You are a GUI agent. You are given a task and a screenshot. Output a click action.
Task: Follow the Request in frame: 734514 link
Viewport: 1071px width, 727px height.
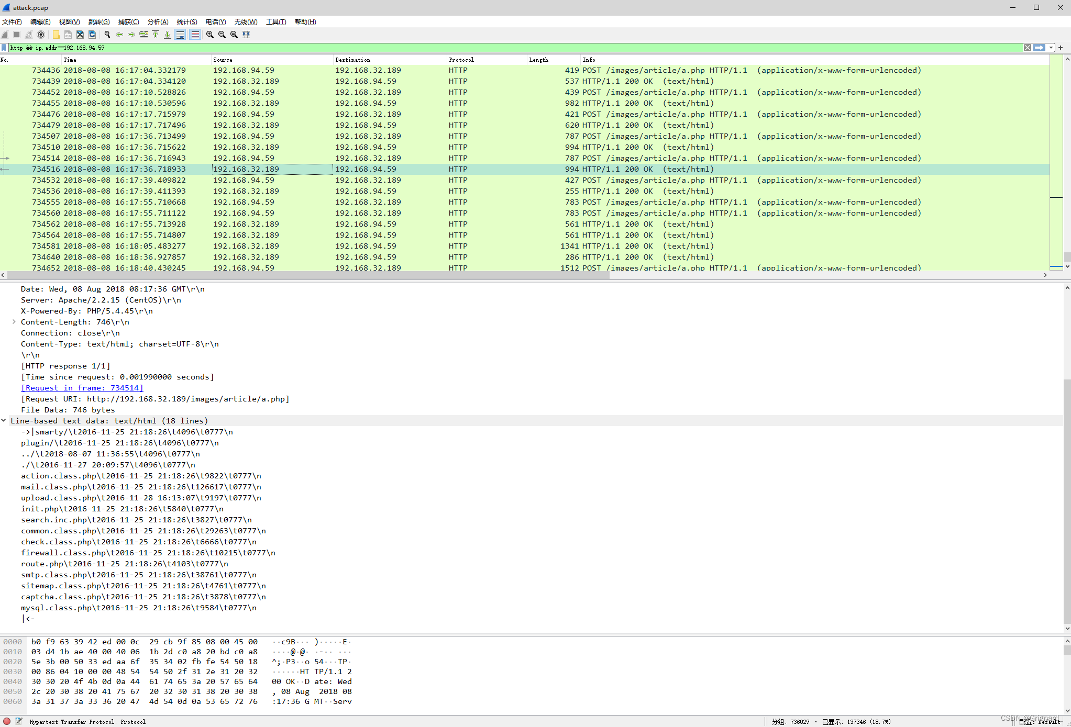[x=82, y=388]
